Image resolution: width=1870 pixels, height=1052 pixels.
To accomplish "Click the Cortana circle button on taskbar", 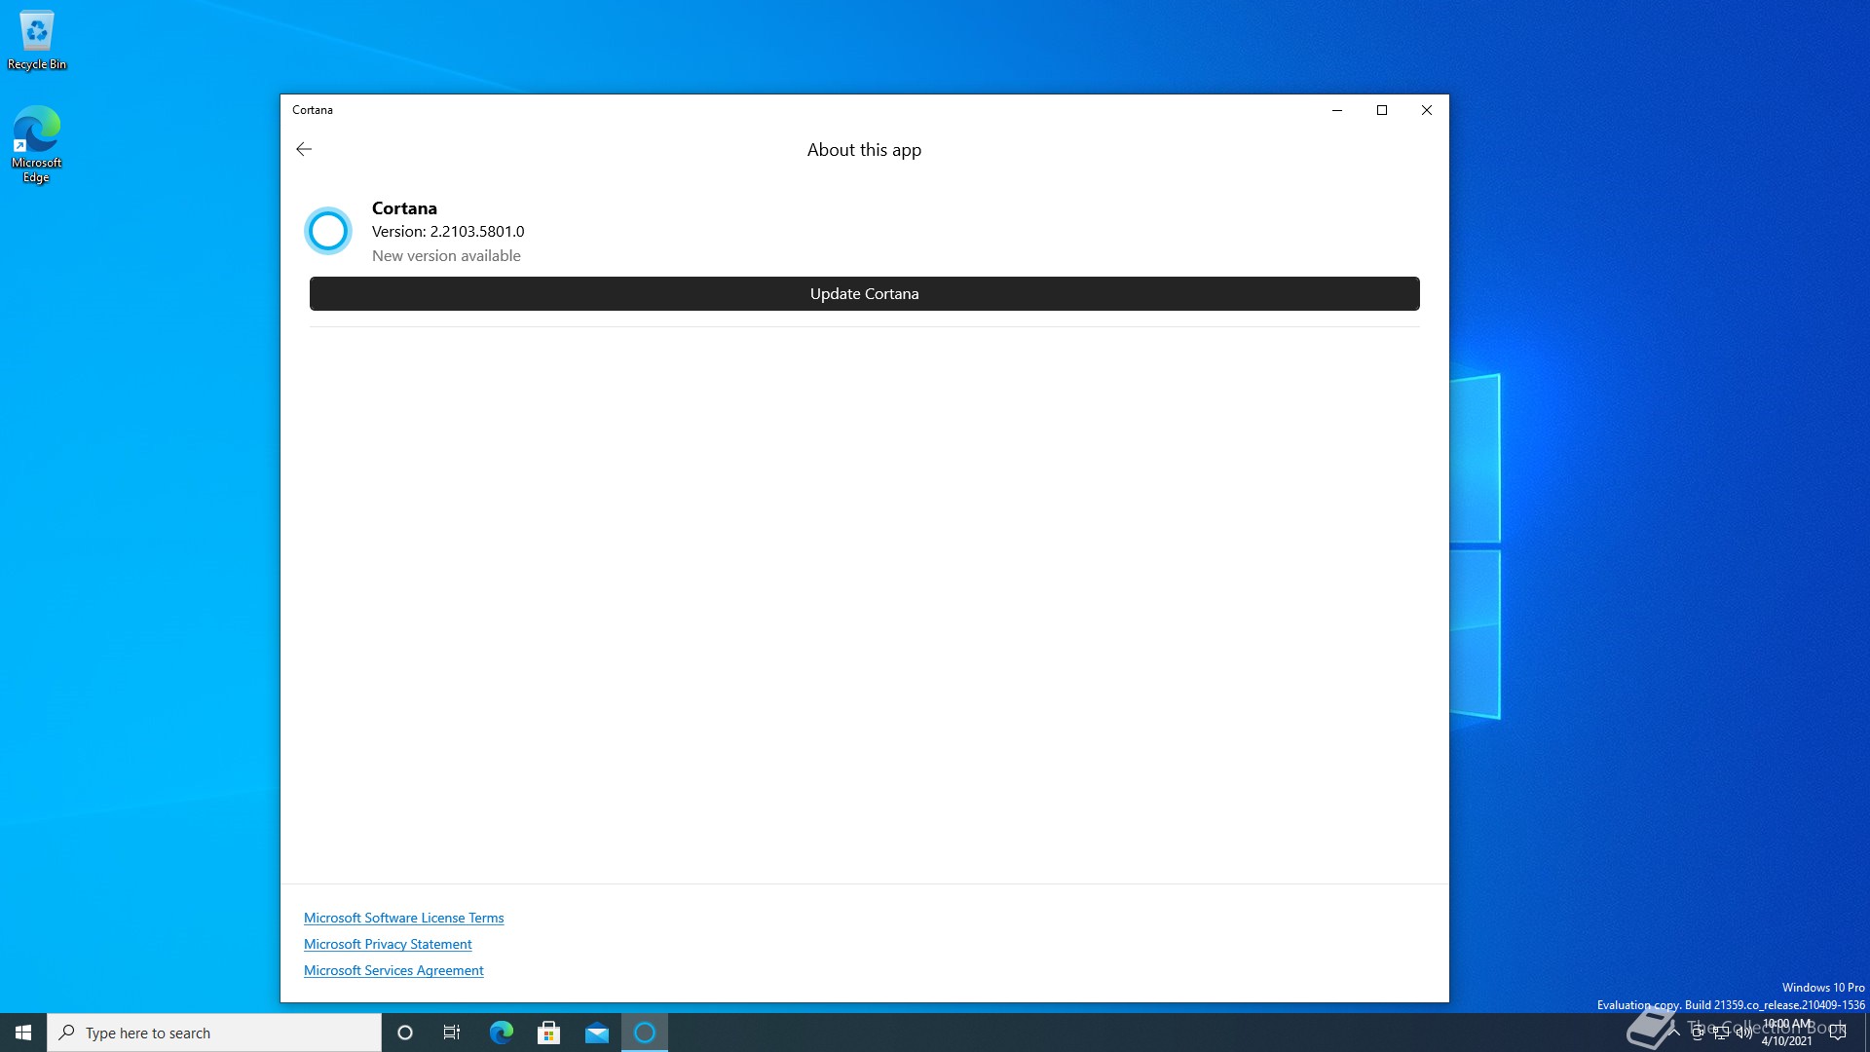I will (405, 1033).
